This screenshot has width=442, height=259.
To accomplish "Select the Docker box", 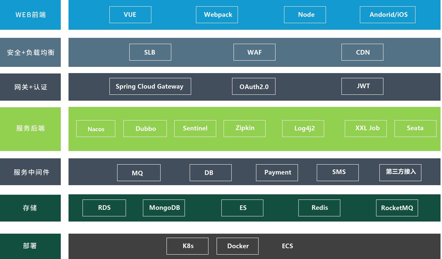I will (x=238, y=246).
